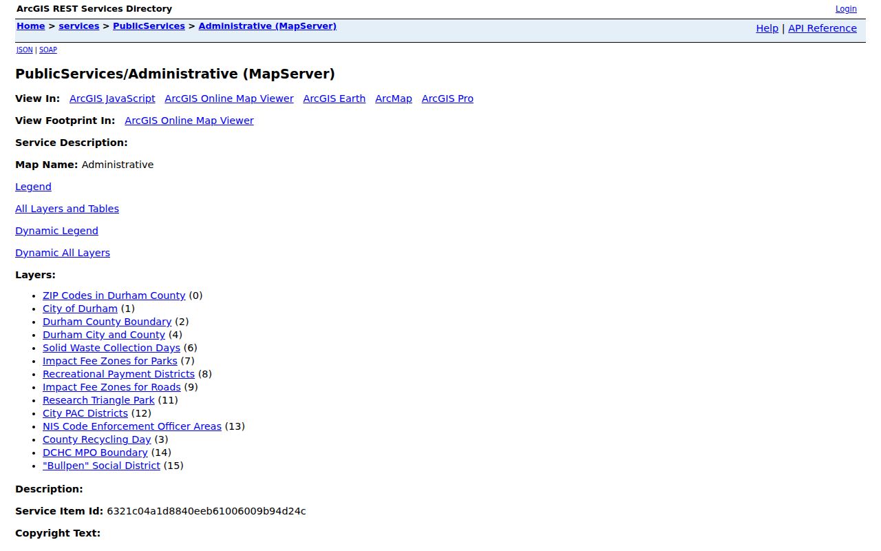Open ZIP Codes in Durham County layer
This screenshot has height=551, width=881.
tap(114, 295)
